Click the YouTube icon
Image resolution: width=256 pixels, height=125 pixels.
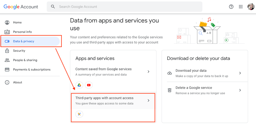click(89, 85)
